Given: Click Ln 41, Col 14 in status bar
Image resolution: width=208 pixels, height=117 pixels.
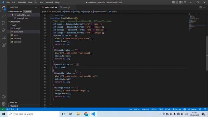Looking at the screenshot, I should 134,109.
